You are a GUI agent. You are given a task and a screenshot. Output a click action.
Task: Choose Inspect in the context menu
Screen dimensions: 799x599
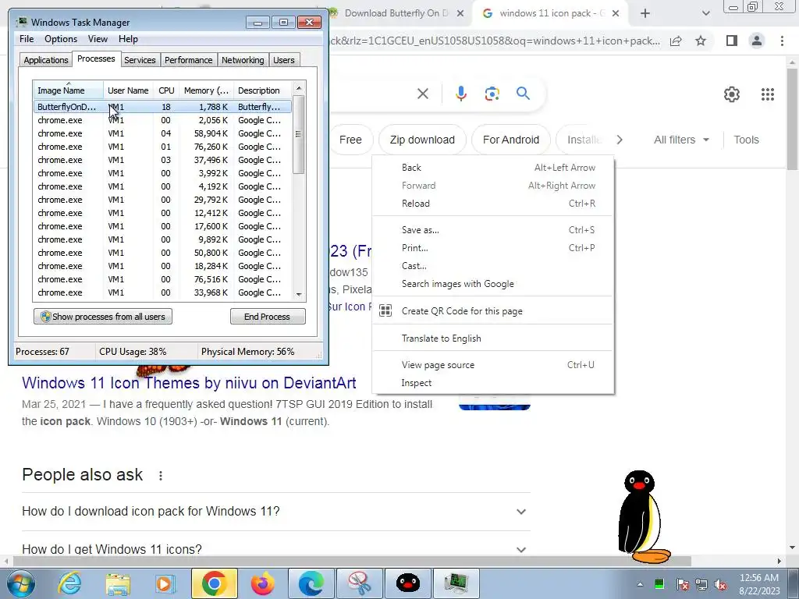click(493, 382)
